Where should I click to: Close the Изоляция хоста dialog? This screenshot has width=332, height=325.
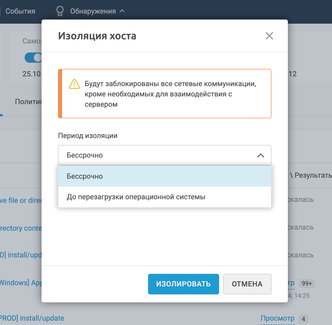(269, 36)
